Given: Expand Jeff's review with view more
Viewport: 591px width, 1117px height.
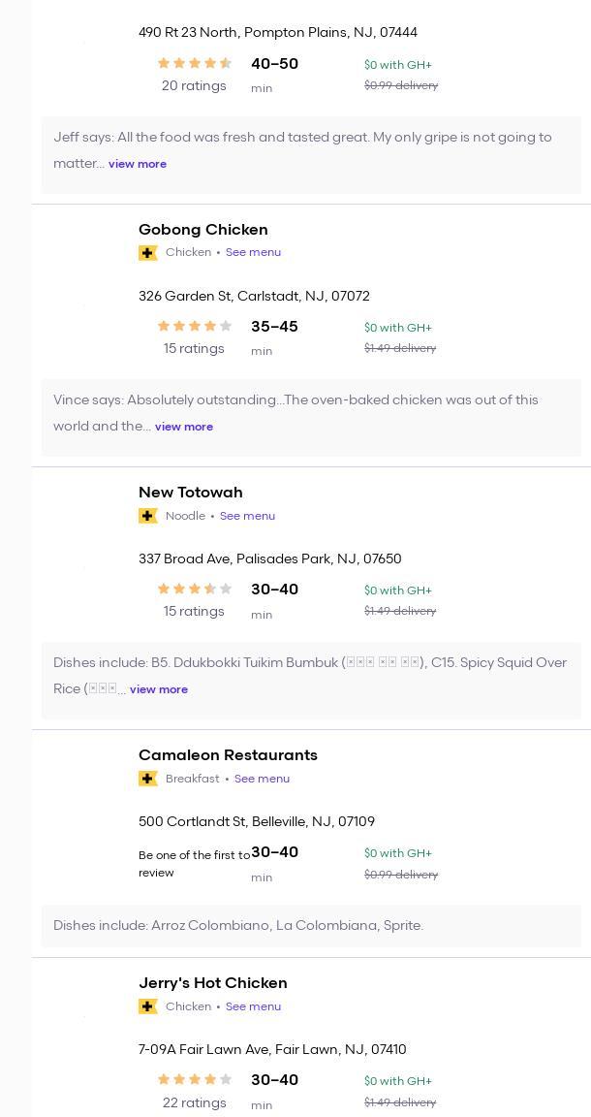Looking at the screenshot, I should [x=138, y=164].
